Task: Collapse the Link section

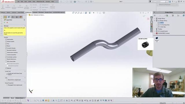Action: point(25,78)
